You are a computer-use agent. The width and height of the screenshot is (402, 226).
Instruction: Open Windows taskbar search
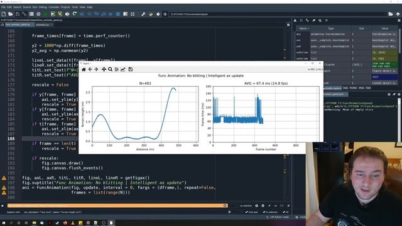tap(11, 223)
